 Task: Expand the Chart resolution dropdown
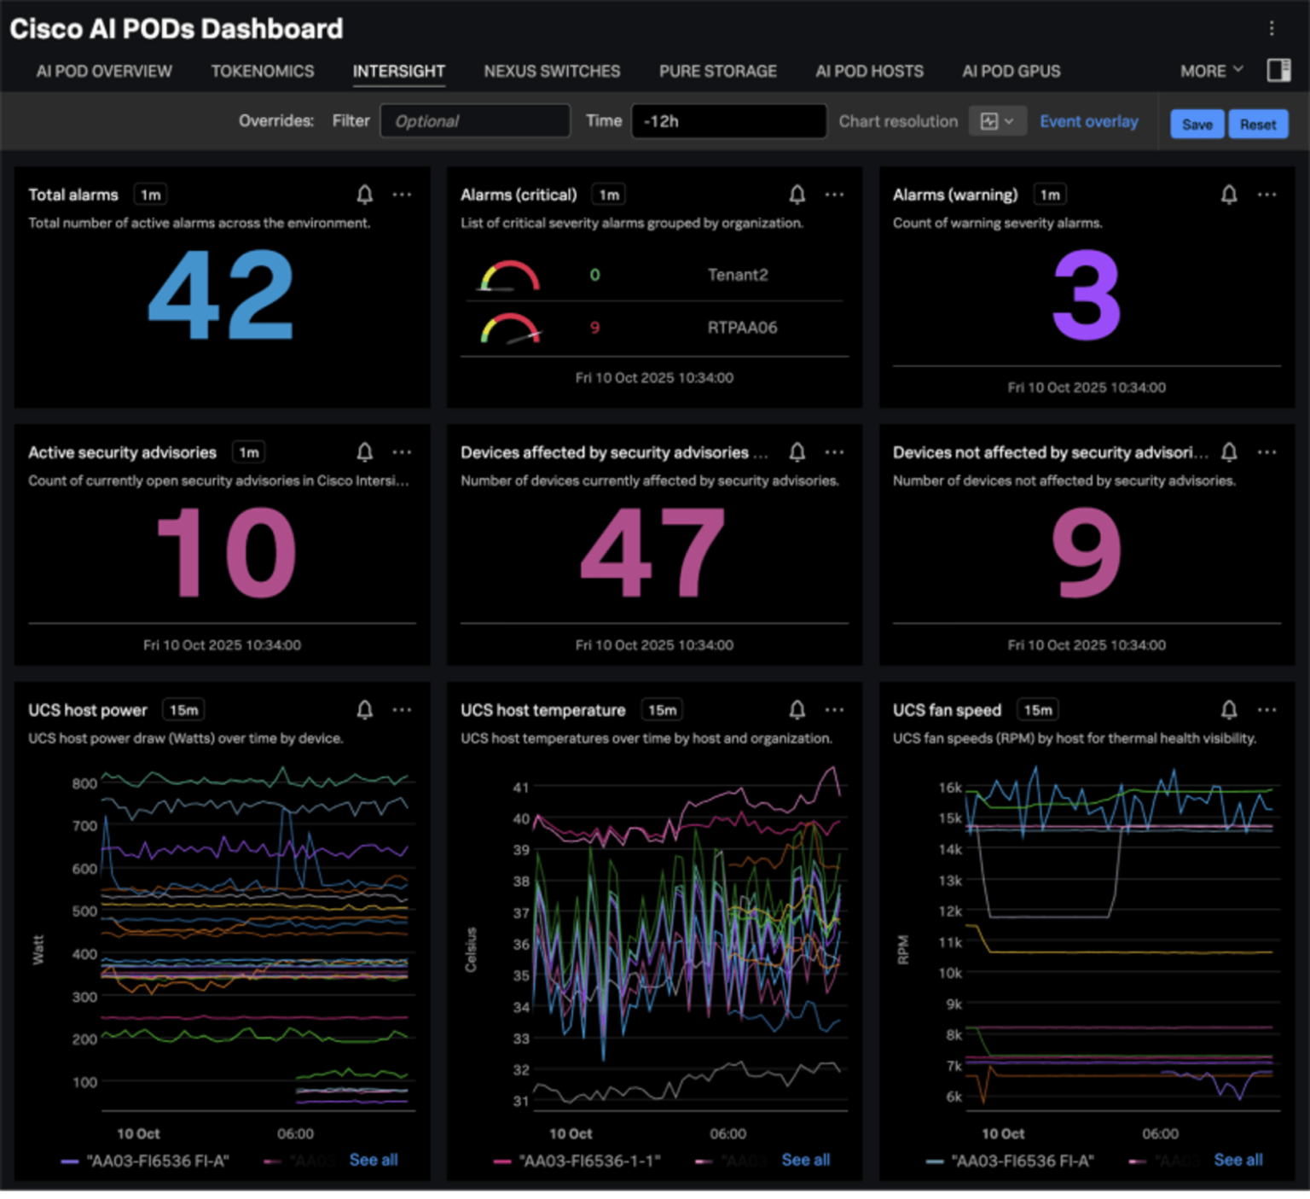pos(996,121)
